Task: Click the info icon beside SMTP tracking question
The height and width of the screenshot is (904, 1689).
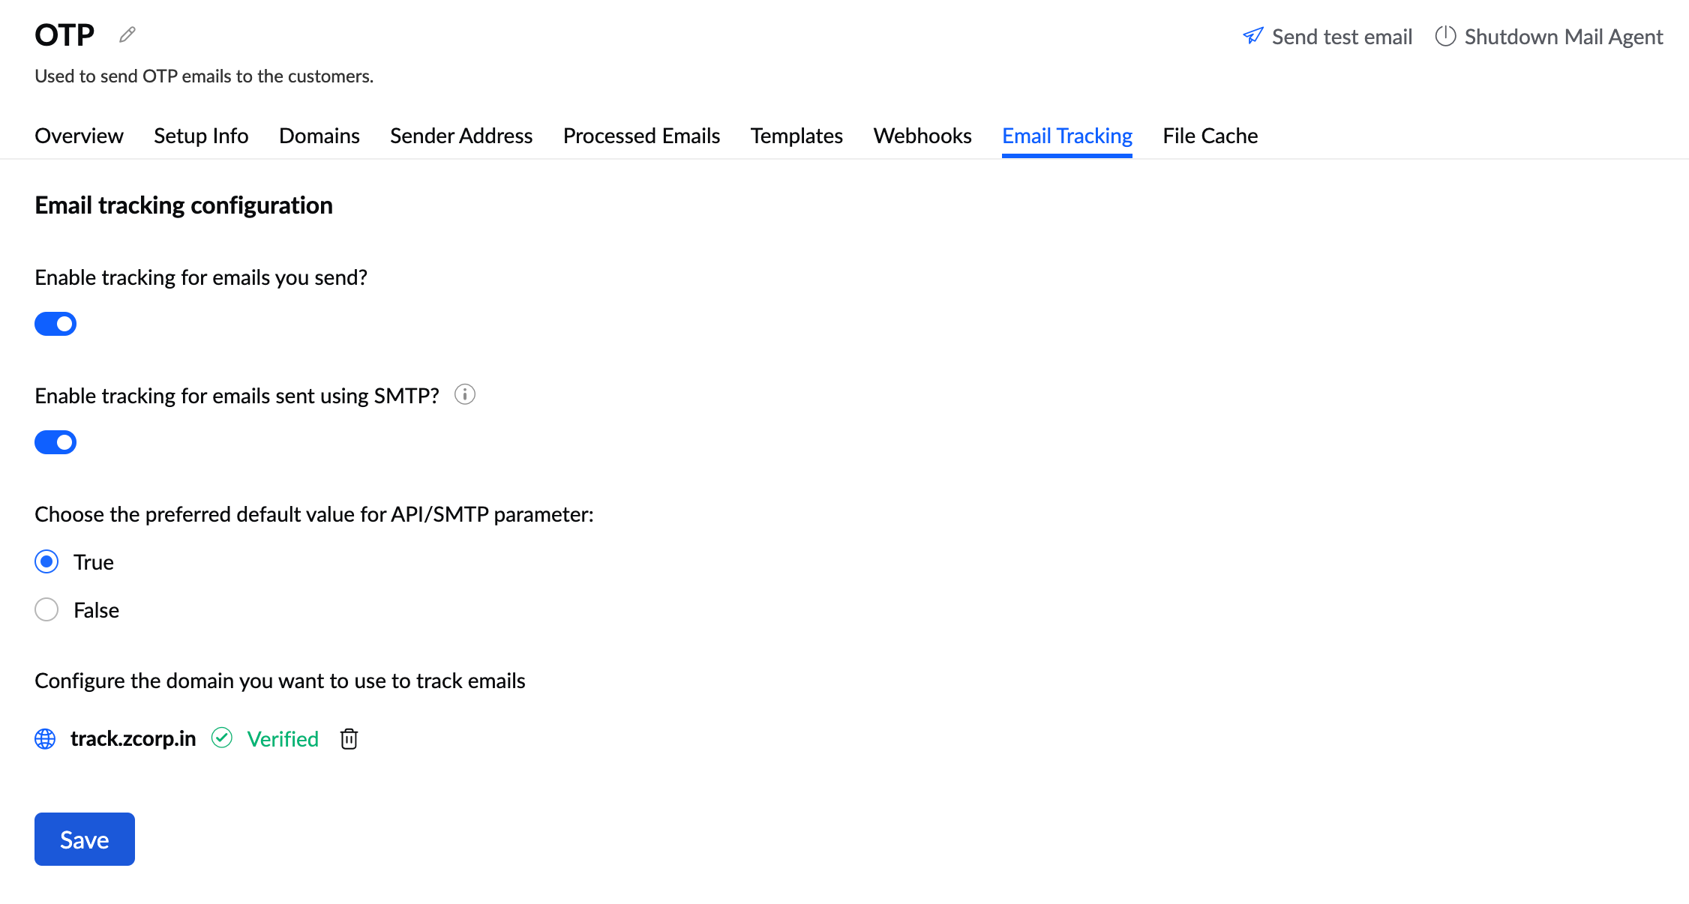Action: [x=465, y=394]
